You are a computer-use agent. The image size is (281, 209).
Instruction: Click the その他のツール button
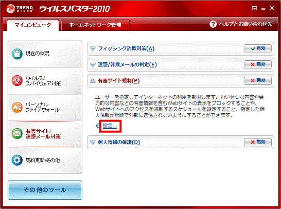coord(45,190)
